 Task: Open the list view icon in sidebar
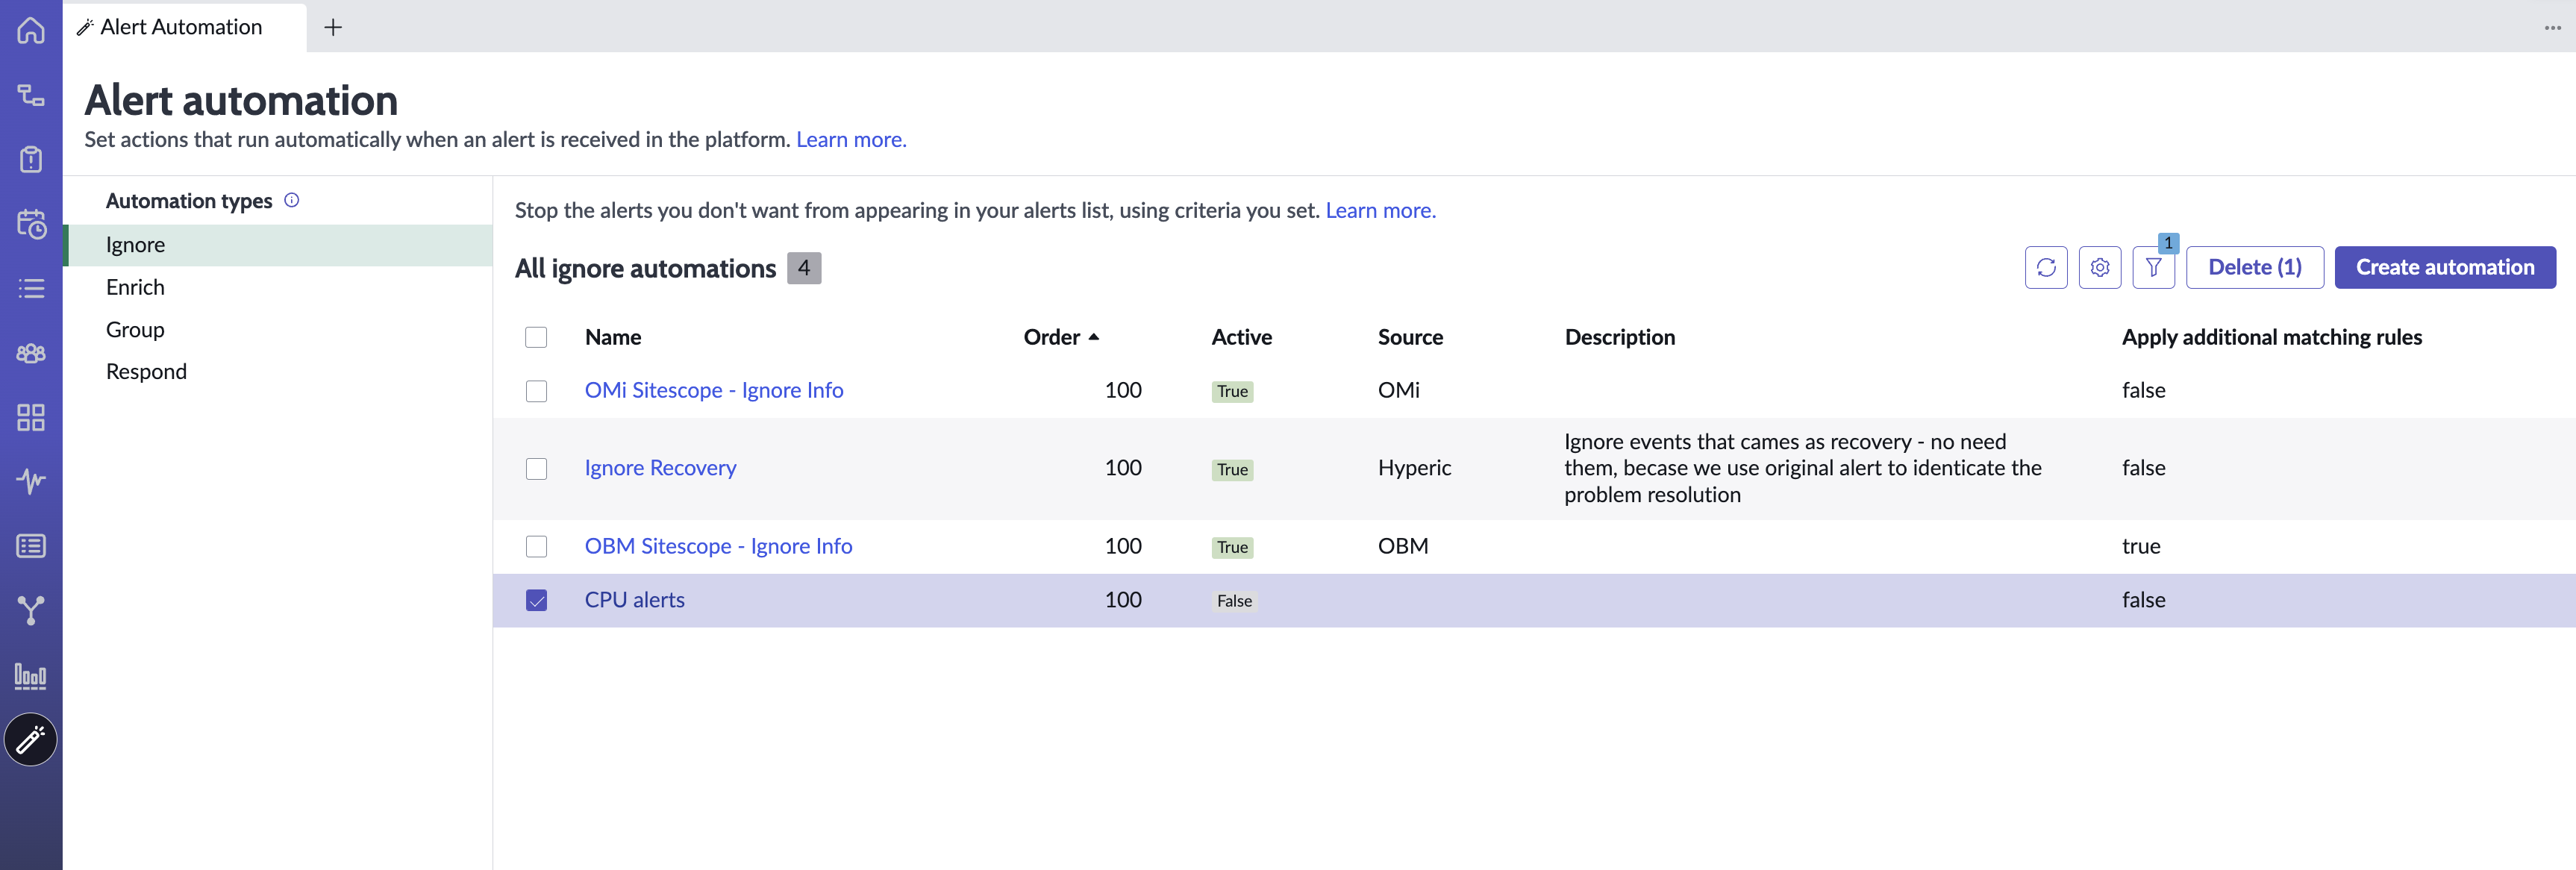tap(31, 288)
